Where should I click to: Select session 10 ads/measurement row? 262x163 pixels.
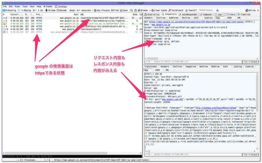click(x=72, y=29)
